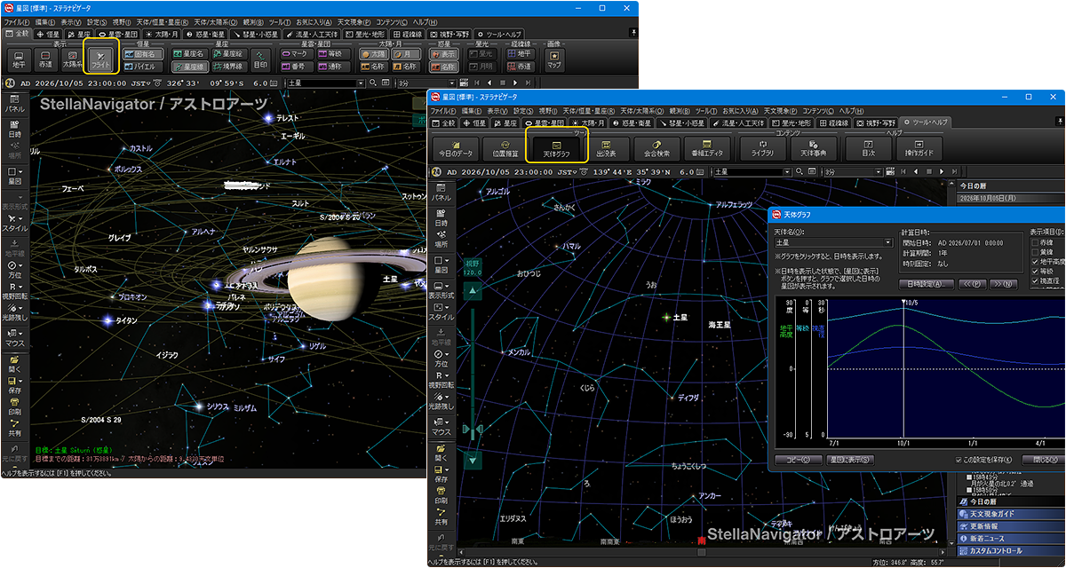Screen dimensions: 1066x568
Task: Click 印刷 print sidebar icon in back window
Action: 15,406
